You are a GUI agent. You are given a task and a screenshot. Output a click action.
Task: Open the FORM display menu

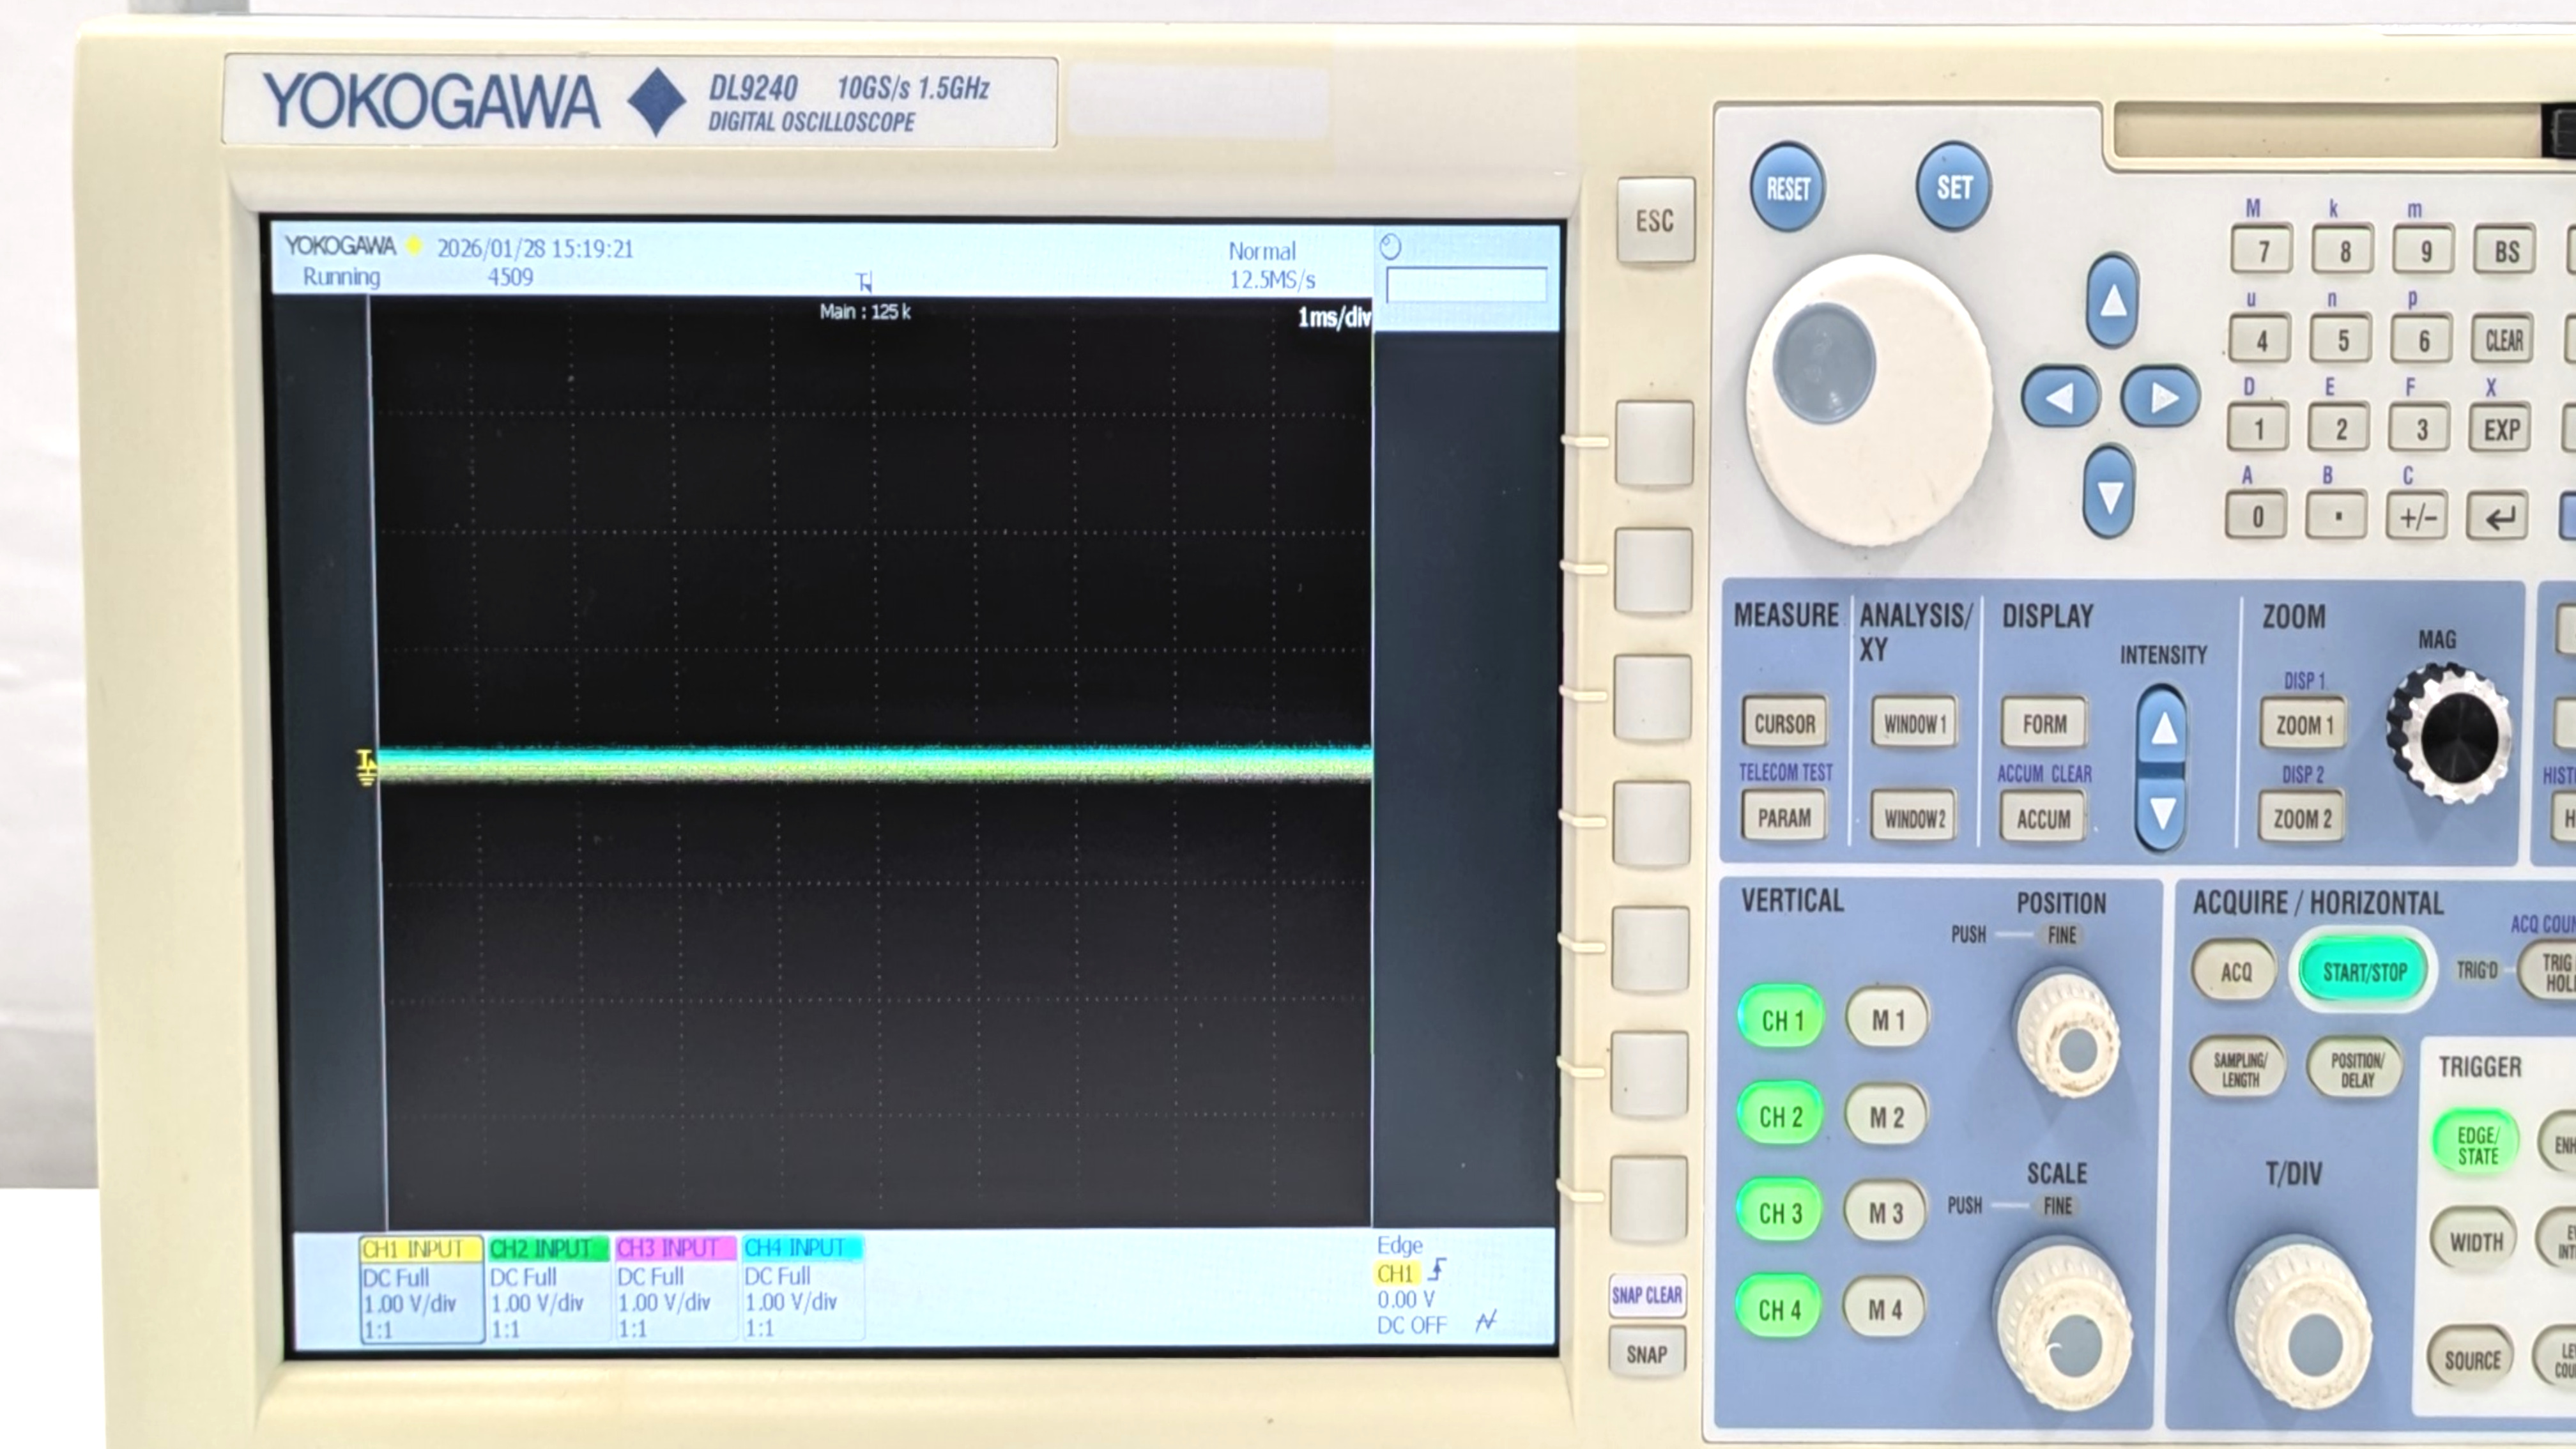tap(2044, 723)
